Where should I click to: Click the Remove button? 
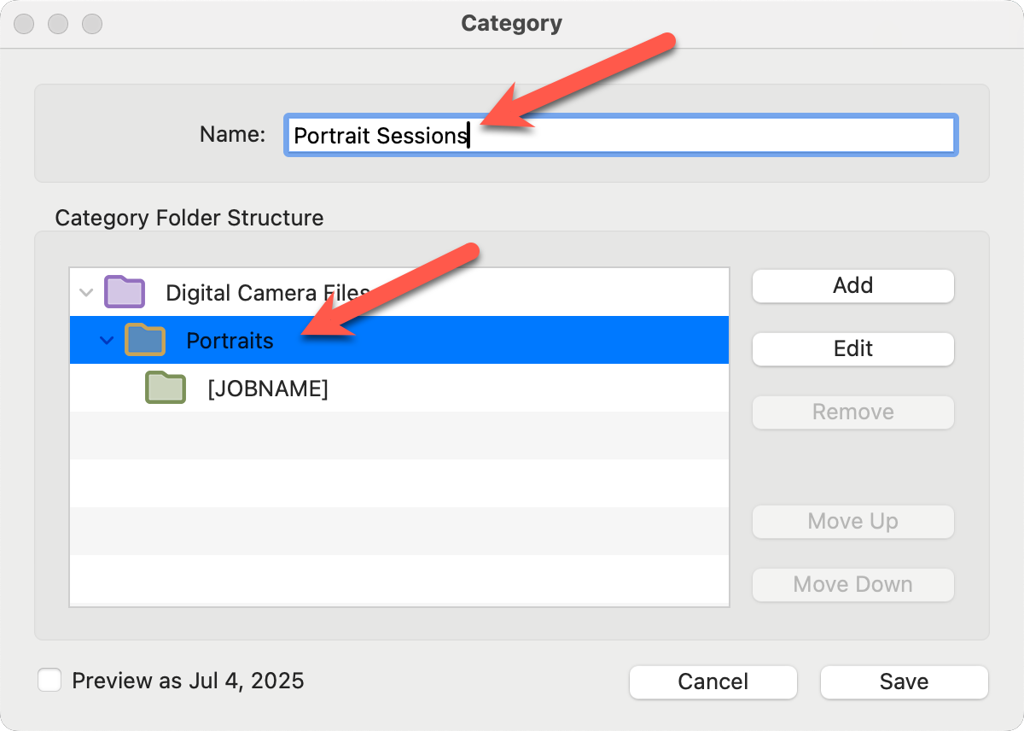tap(852, 412)
